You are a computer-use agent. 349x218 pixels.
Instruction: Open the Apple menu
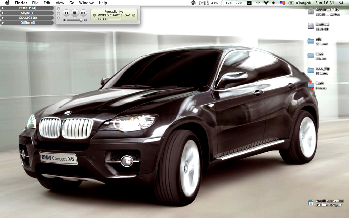click(7, 3)
